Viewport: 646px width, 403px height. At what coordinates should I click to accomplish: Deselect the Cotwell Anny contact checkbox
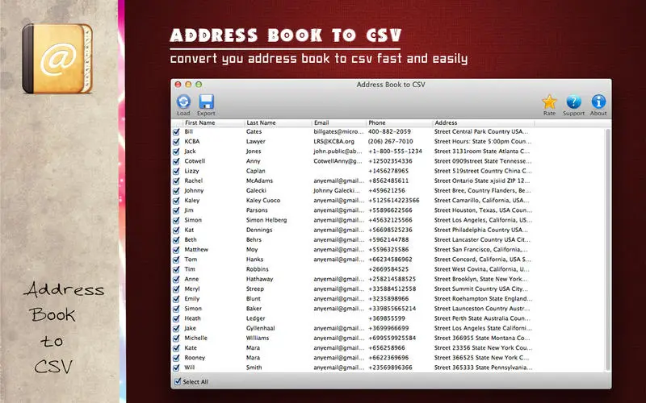point(176,162)
